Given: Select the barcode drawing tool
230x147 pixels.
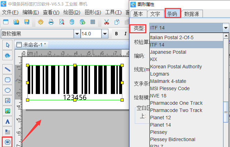Looking at the screenshot, I should point(8,142).
